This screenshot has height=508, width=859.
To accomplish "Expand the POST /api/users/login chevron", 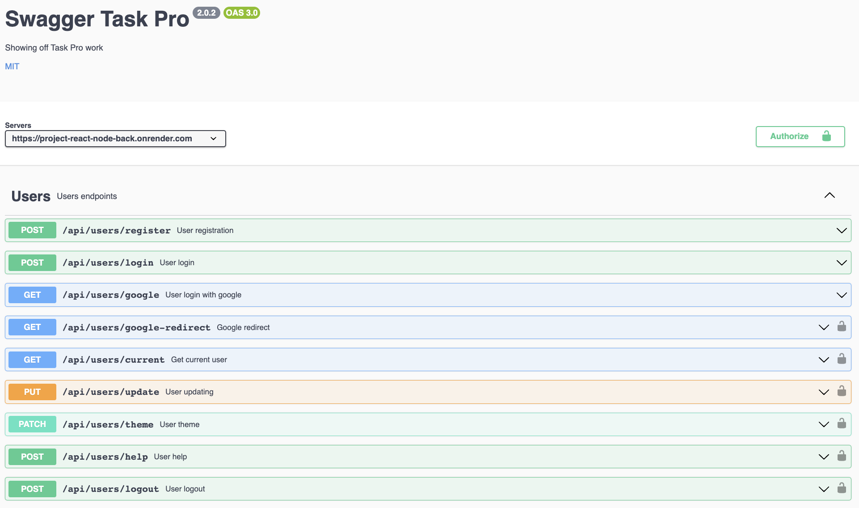I will pos(842,262).
